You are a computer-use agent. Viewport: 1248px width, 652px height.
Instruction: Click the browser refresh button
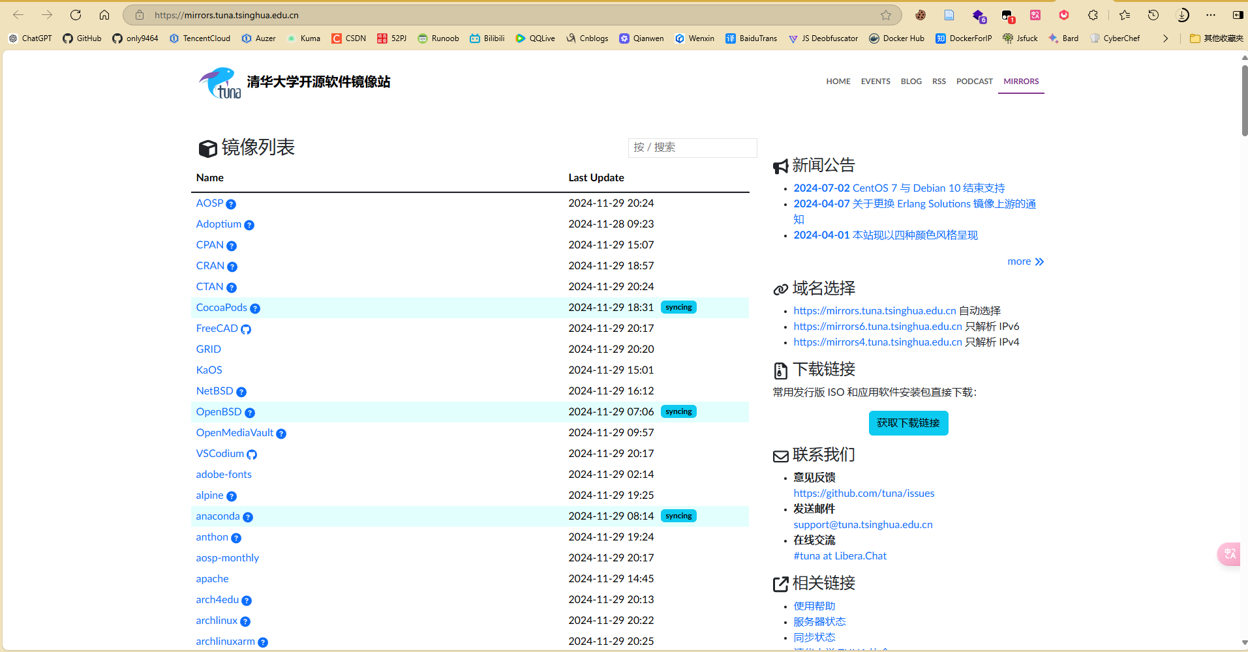point(76,15)
